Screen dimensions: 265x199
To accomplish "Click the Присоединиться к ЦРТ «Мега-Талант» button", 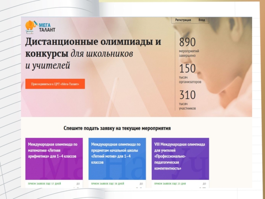I will pyautogui.click(x=55, y=84).
